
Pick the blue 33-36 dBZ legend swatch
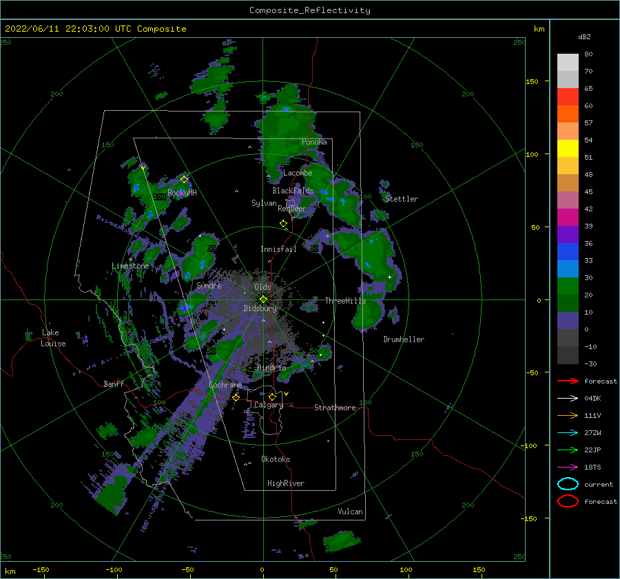(x=568, y=252)
